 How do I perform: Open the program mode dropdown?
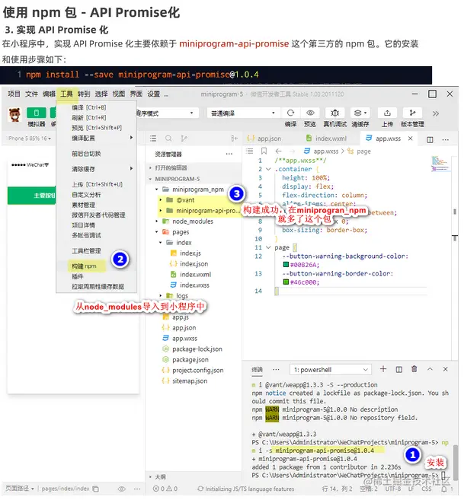pyautogui.click(x=166, y=113)
